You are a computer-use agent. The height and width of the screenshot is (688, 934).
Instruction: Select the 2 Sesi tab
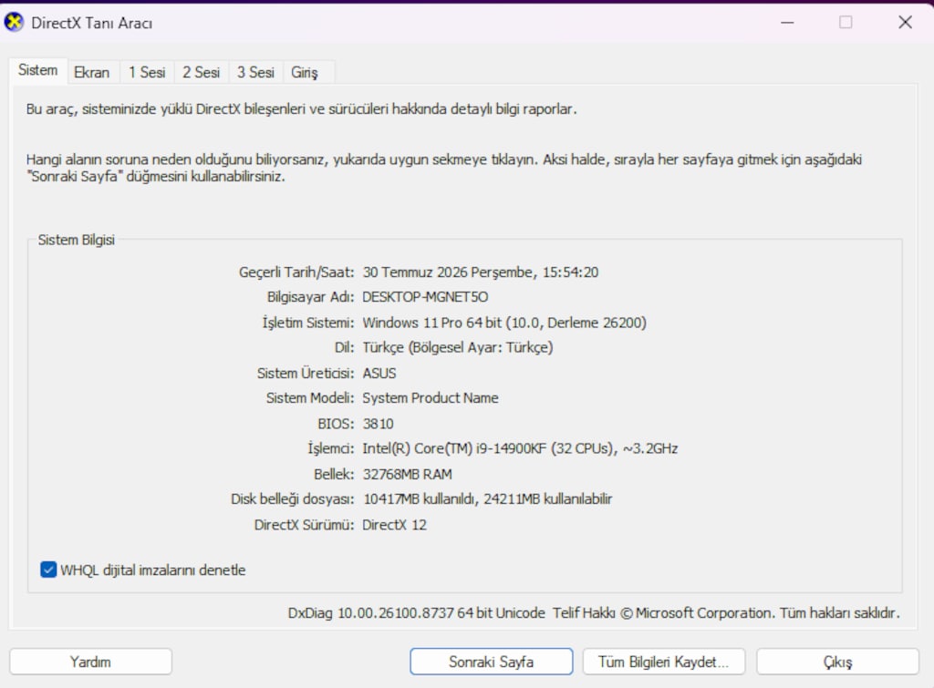point(202,73)
